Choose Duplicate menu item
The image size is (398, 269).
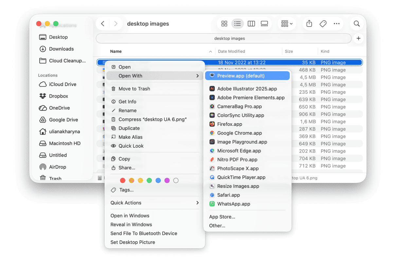[154, 128]
